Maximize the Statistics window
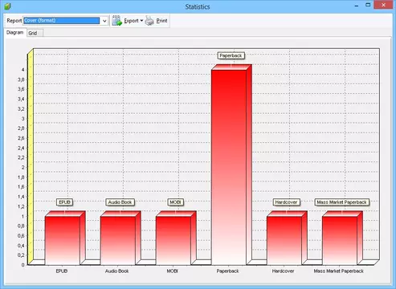Image resolution: width=396 pixels, height=289 pixels. 368,5
